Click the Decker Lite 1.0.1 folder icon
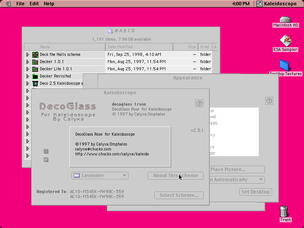 (35, 69)
